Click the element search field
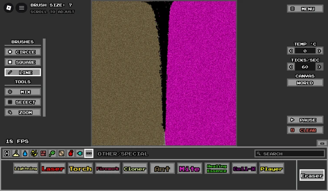This screenshot has height=191, width=328. click(x=290, y=154)
